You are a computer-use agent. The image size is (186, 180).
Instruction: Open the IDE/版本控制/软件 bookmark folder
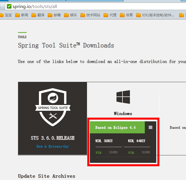pyautogui.click(x=155, y=15)
